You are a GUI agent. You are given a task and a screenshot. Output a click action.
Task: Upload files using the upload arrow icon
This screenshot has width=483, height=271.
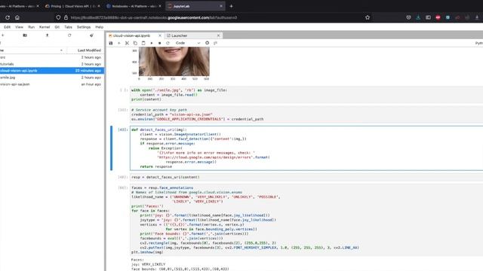pyautogui.click(x=47, y=35)
